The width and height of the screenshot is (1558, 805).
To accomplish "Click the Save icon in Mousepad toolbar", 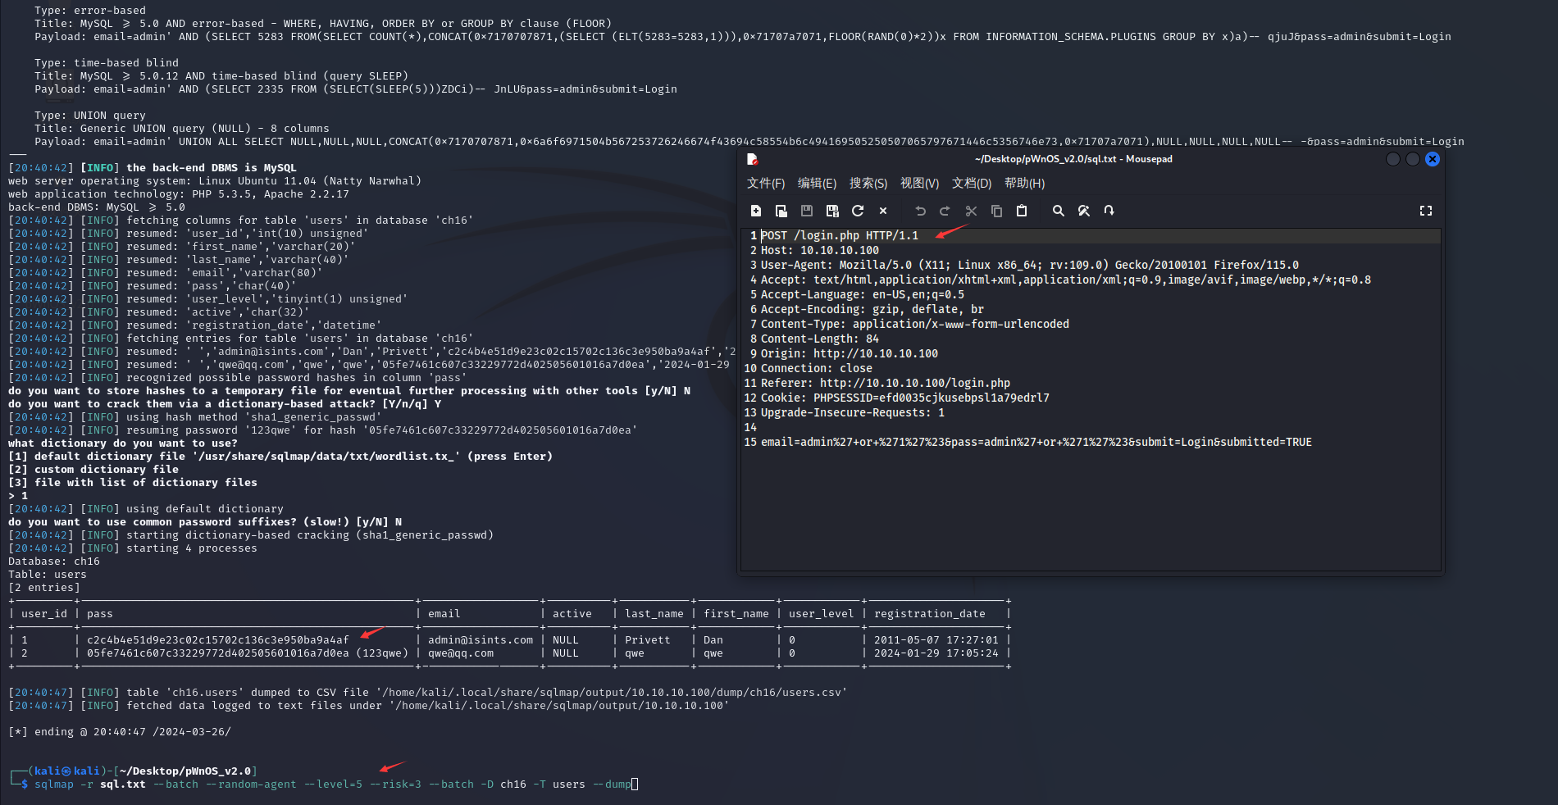I will point(807,211).
